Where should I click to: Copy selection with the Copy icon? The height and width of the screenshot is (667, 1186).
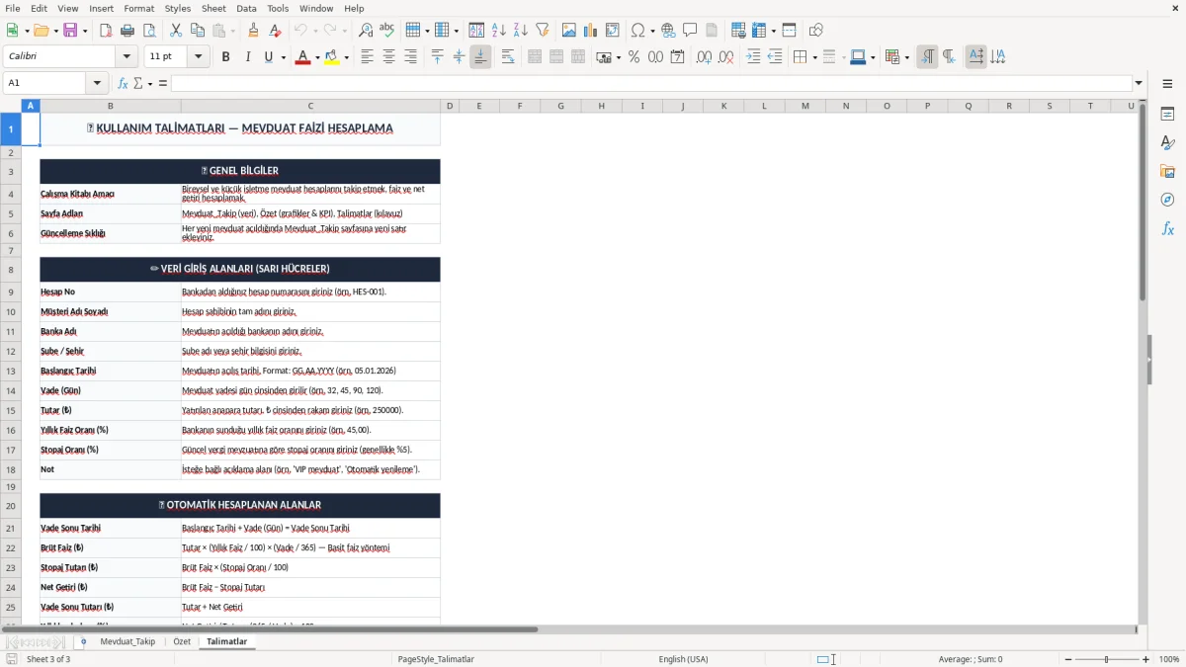click(x=198, y=31)
